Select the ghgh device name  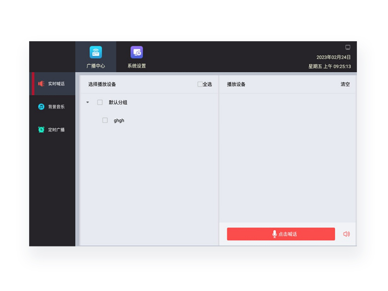(x=119, y=120)
